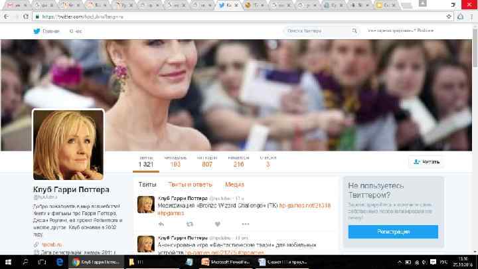This screenshot has width=478, height=269.
Task: Click the battery tray icon
Action: [x=408, y=262]
